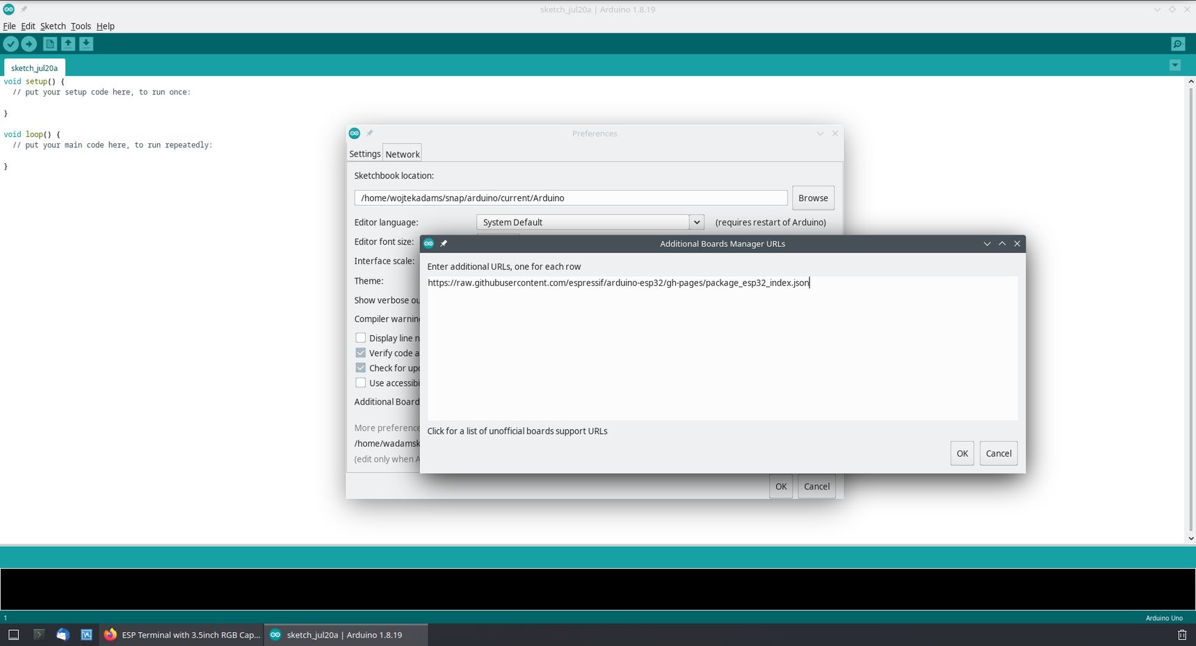Click the Browse button for sketchbook location
The image size is (1196, 646).
pos(813,198)
